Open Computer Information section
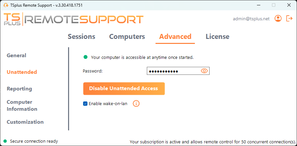 pyautogui.click(x=22, y=105)
